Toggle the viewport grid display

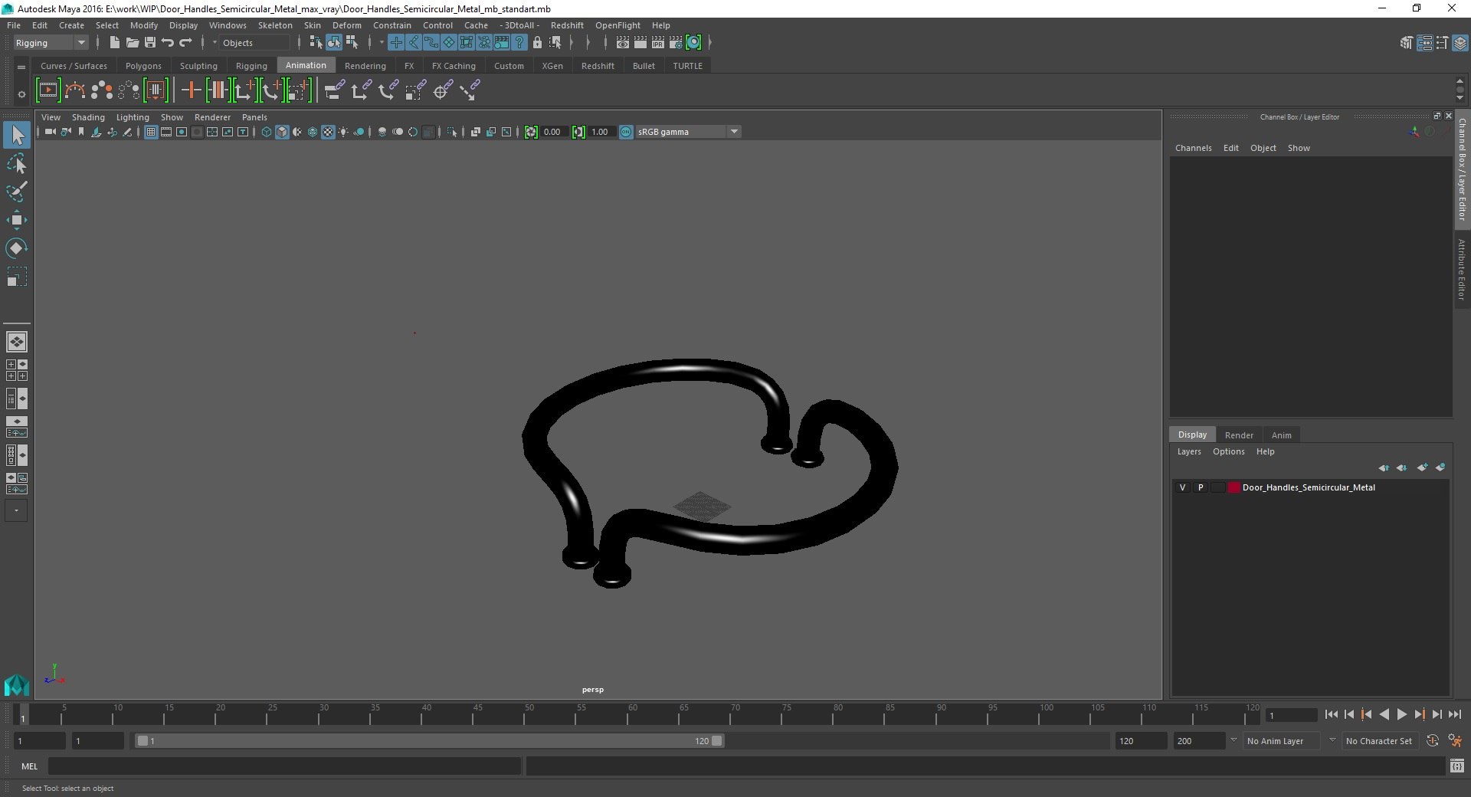click(x=151, y=132)
